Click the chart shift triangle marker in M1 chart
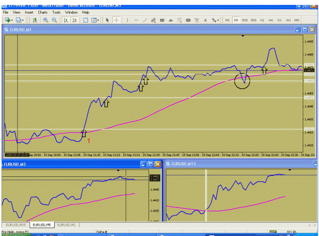The height and width of the screenshot is (236, 319). [x=243, y=36]
